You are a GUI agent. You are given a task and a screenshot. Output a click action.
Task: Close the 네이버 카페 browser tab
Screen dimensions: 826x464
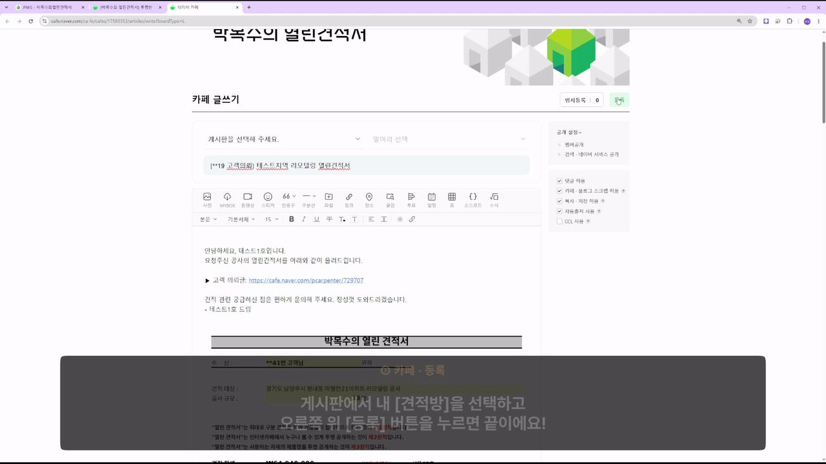click(237, 7)
